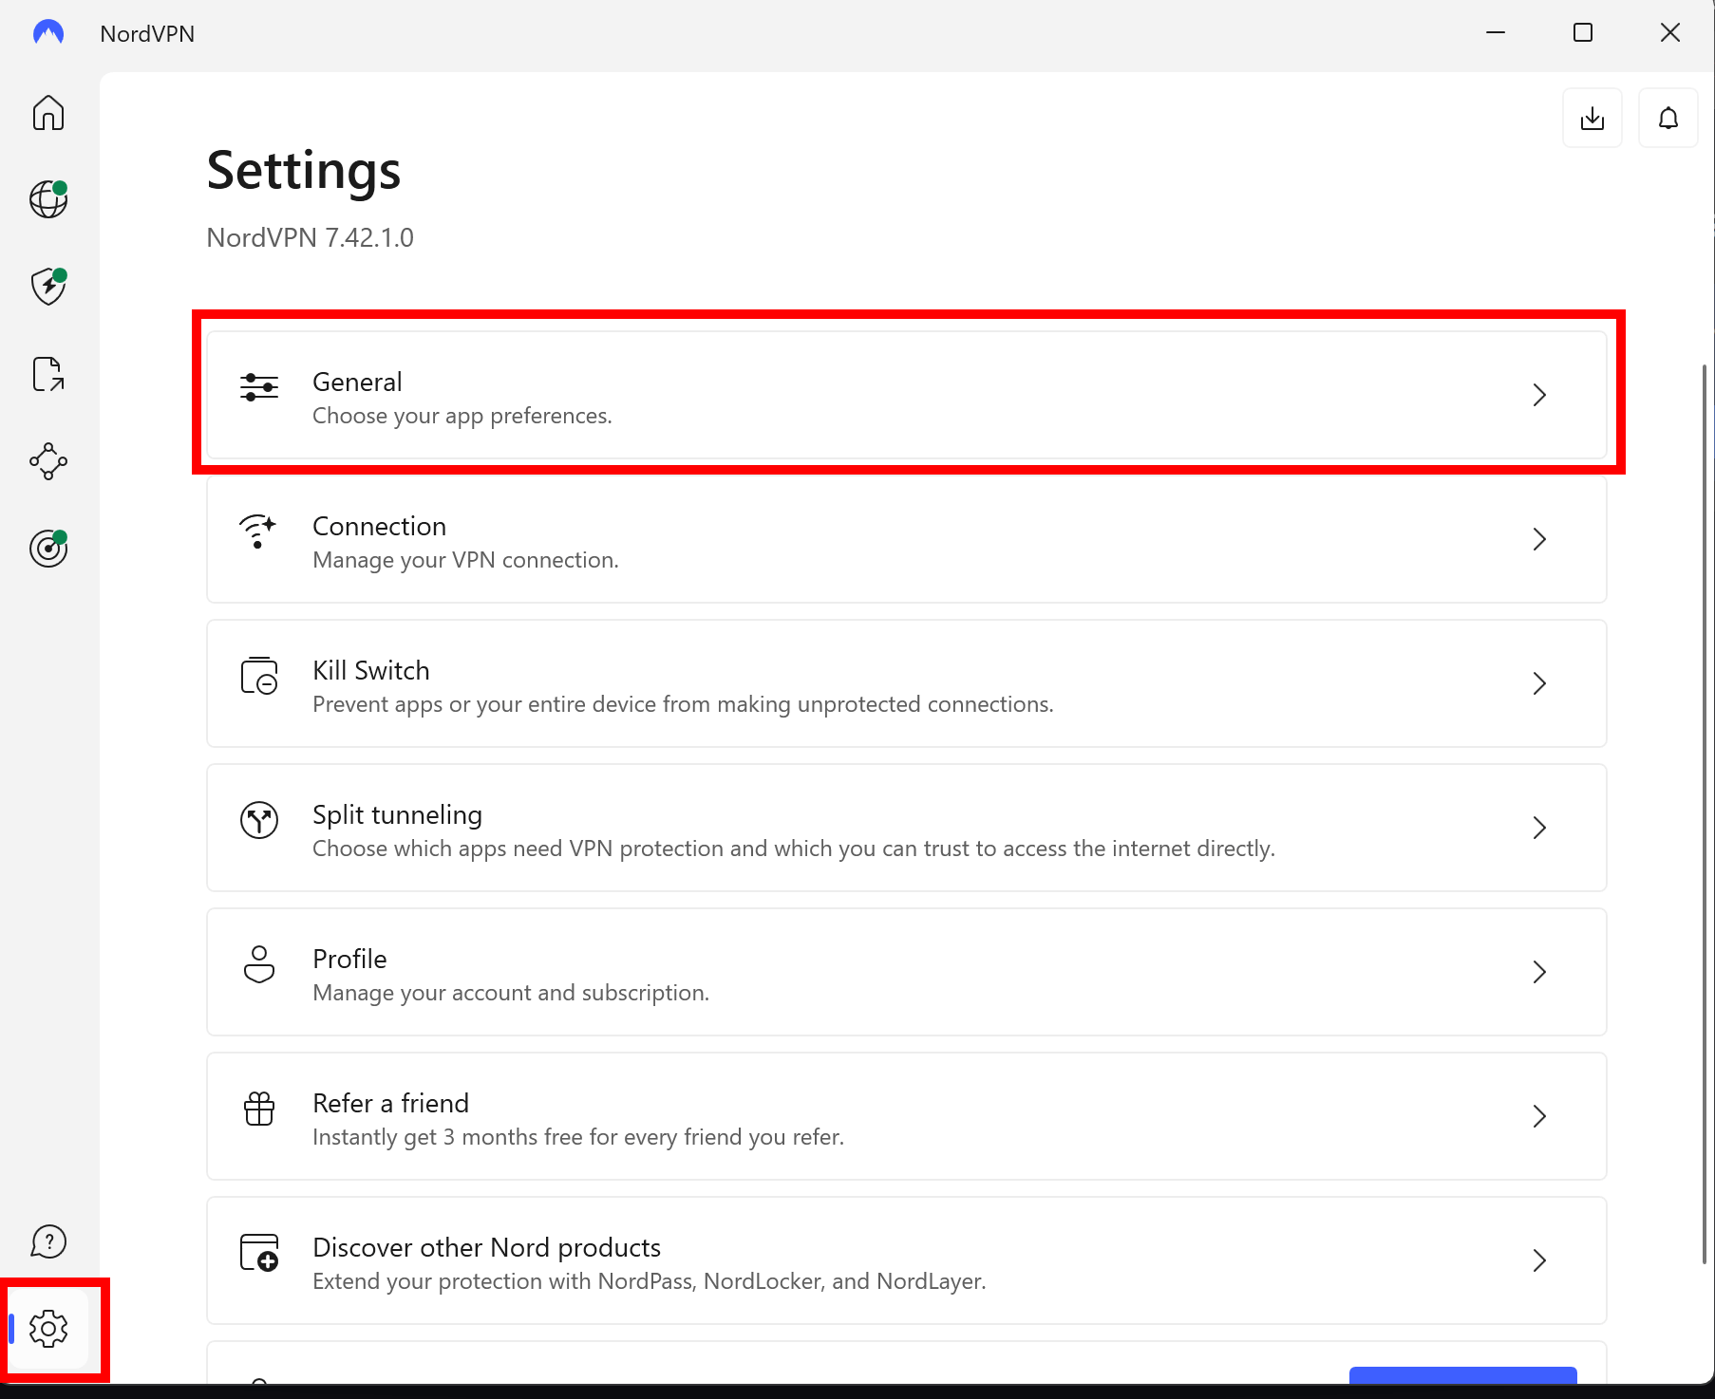Click 'Choose which apps need VPN protection' text
This screenshot has height=1399, width=1715.
(x=794, y=849)
